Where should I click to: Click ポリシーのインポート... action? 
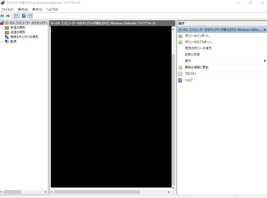(198, 36)
